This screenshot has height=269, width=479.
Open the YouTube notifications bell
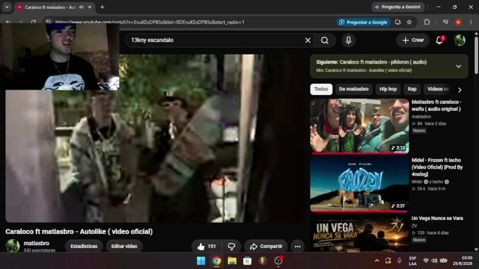[440, 40]
